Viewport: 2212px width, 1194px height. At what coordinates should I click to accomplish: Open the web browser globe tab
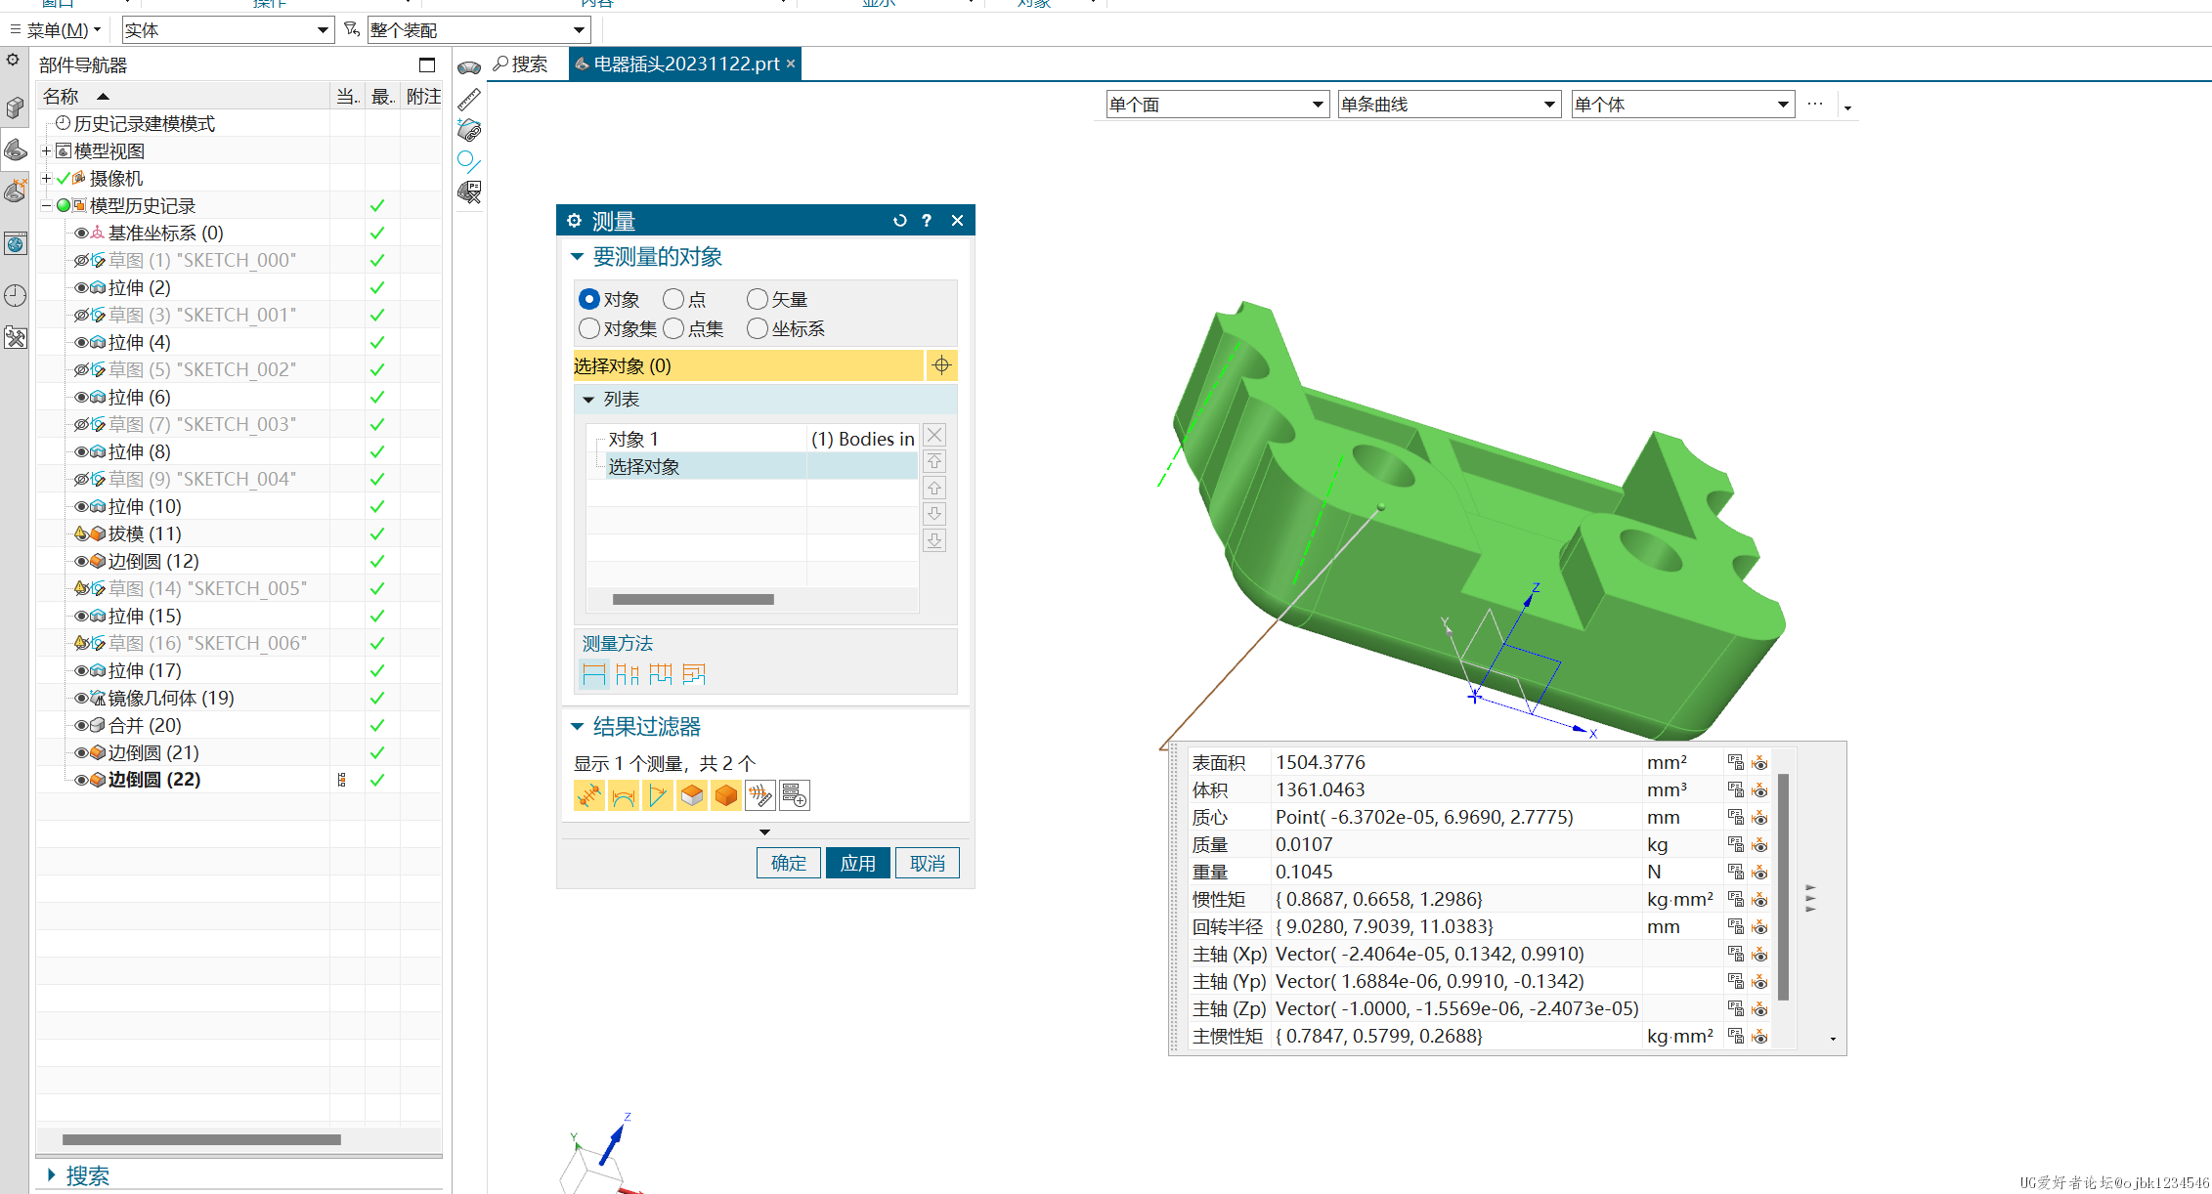coord(15,243)
